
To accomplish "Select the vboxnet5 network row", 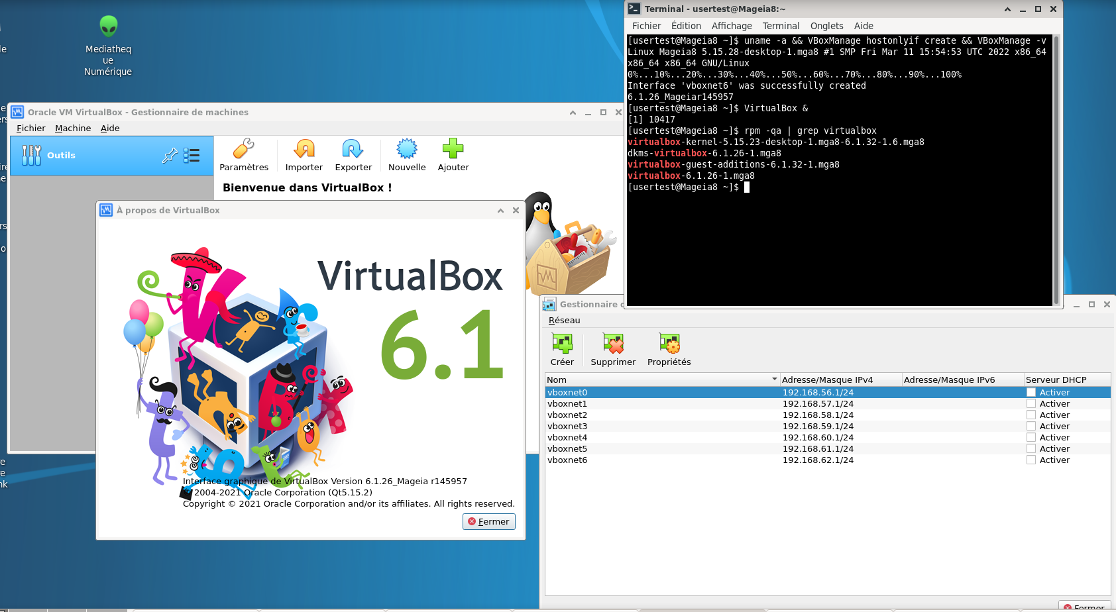I will (x=828, y=448).
